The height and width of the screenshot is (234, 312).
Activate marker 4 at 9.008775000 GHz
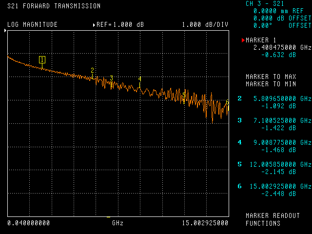pyautogui.click(x=274, y=146)
